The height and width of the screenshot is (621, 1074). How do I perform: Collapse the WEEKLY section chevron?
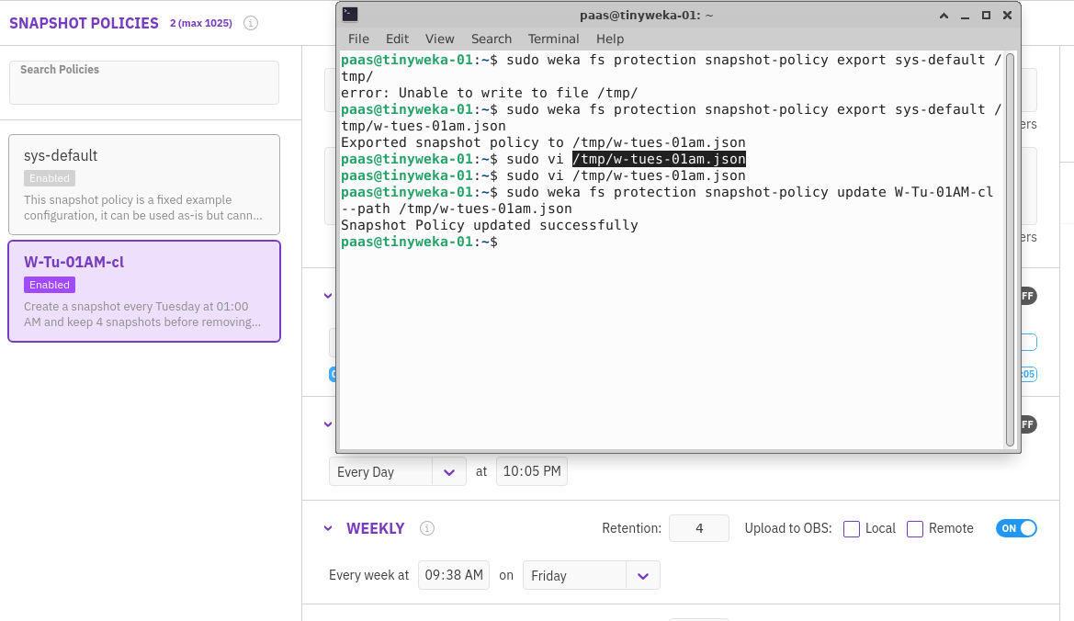pos(328,528)
